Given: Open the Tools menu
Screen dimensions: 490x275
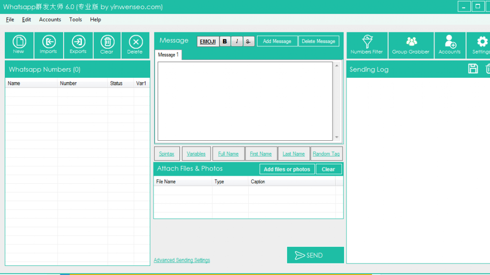Looking at the screenshot, I should (x=76, y=19).
